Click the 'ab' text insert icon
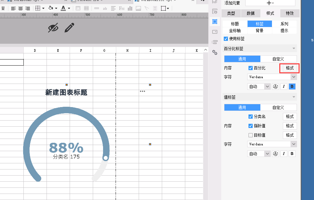The width and height of the screenshot is (314, 200). pos(105,8)
